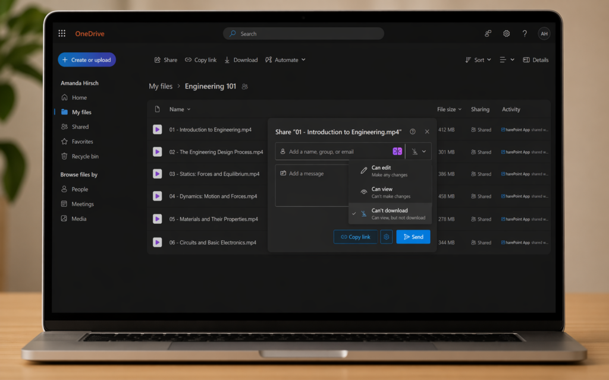Click the Create or upload gradient button
Image resolution: width=609 pixels, height=380 pixels.
coord(86,59)
